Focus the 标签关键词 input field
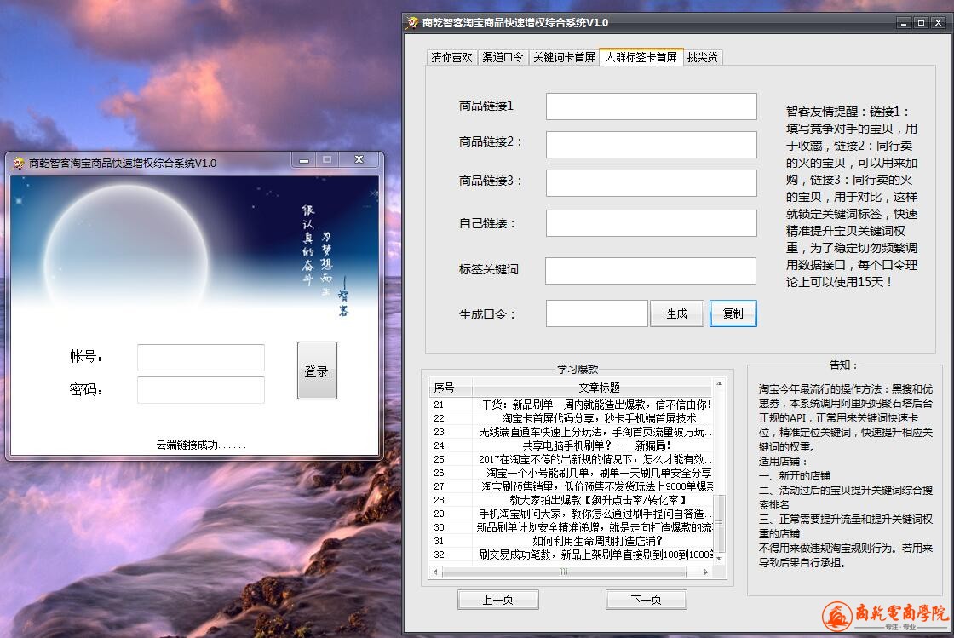Image resolution: width=954 pixels, height=638 pixels. (651, 271)
